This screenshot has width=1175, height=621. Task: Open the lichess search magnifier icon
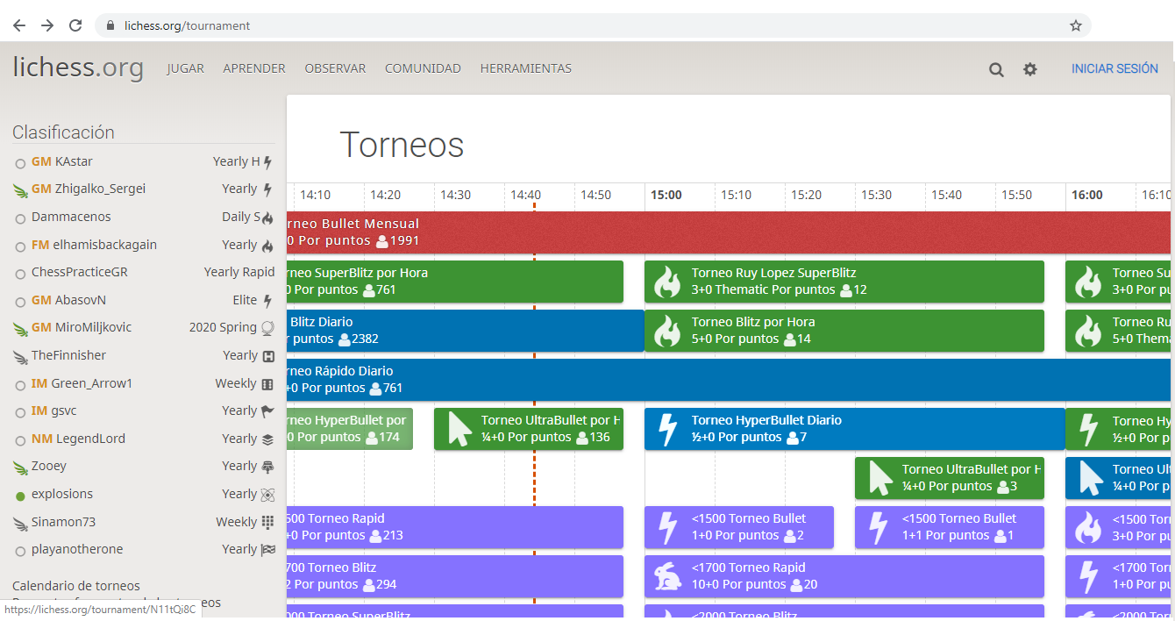pos(996,69)
